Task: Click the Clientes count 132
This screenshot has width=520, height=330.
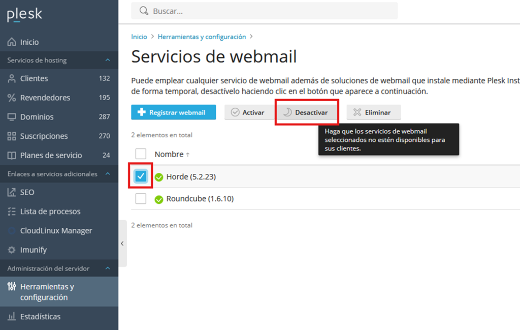Action: (x=105, y=78)
